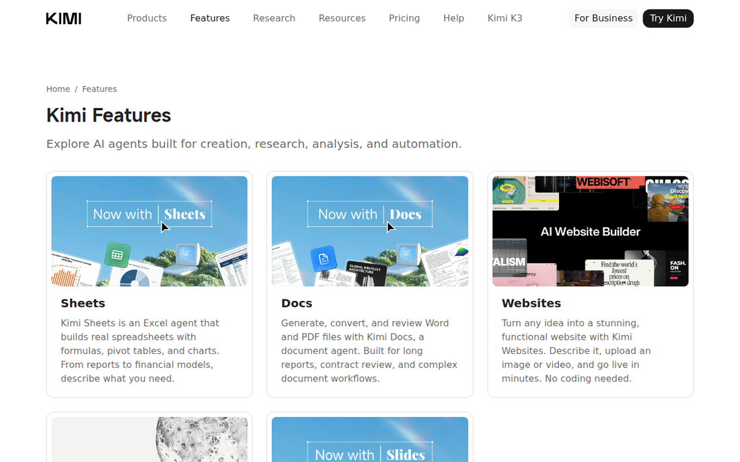Expand the Research menu

tap(274, 18)
